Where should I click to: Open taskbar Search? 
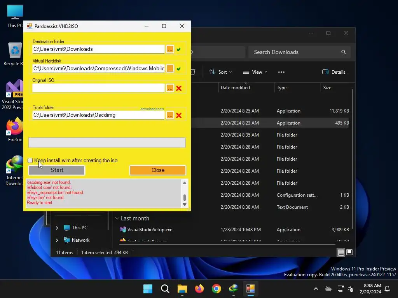click(x=165, y=289)
